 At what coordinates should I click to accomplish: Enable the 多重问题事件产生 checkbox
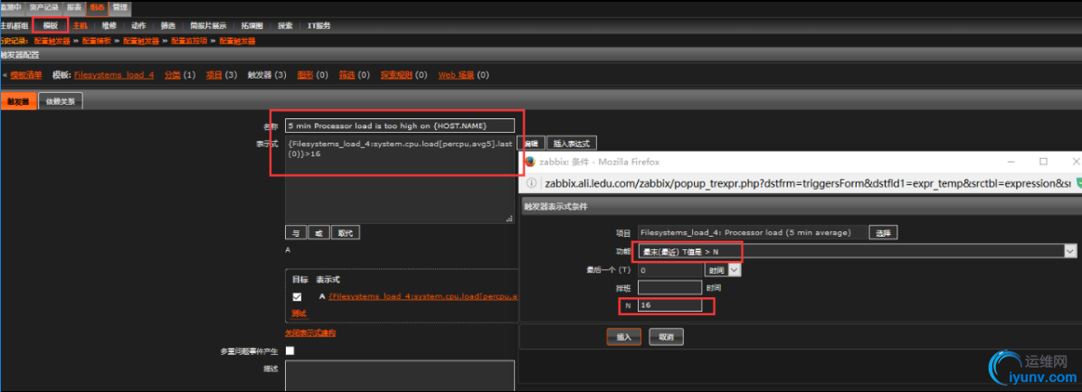(x=289, y=350)
